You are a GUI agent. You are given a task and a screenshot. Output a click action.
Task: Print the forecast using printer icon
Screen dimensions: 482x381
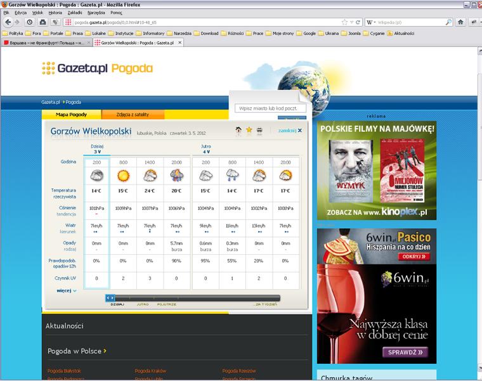point(259,131)
